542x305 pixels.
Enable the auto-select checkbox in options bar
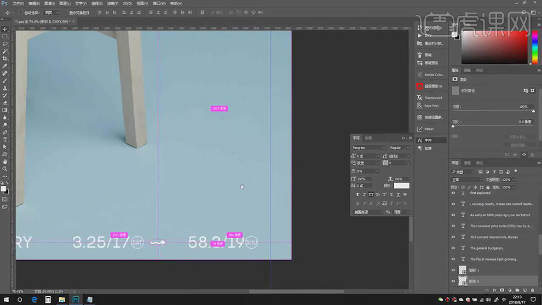pyautogui.click(x=21, y=13)
